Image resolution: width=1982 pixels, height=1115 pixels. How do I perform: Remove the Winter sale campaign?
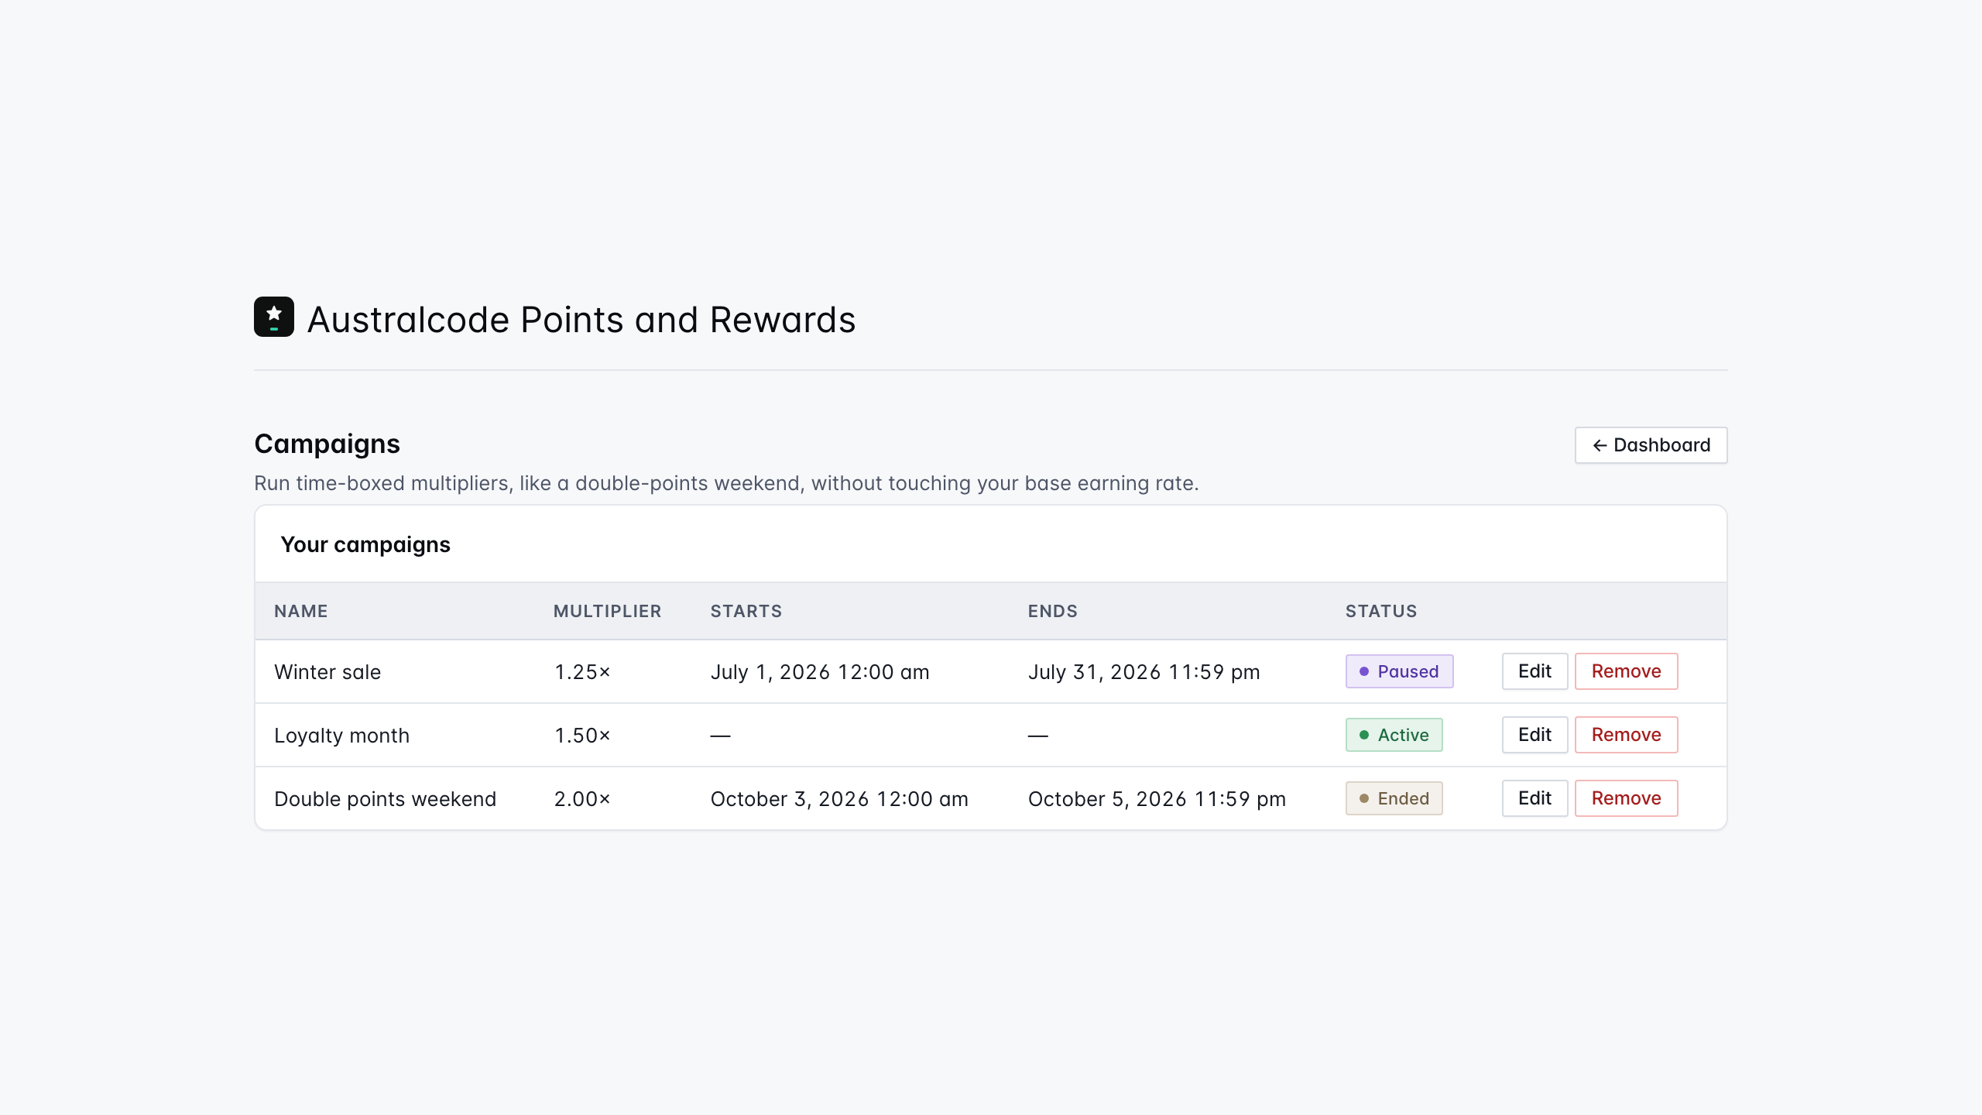pos(1626,671)
